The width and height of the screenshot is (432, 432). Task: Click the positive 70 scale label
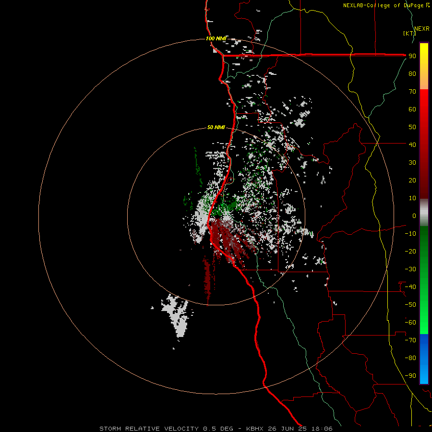point(412,92)
